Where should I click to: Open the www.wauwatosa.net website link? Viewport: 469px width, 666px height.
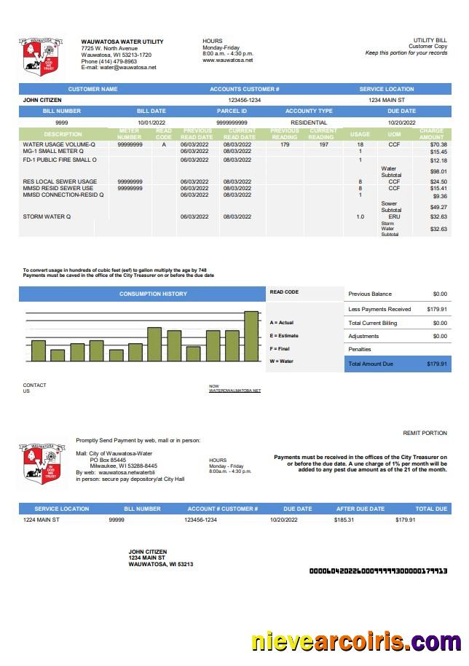point(228,60)
